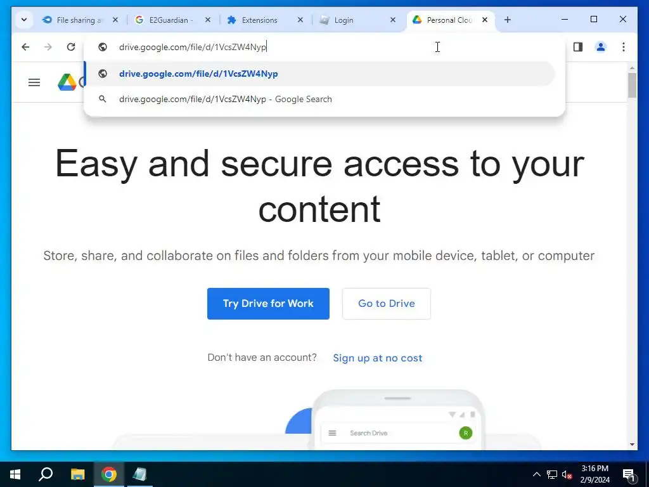649x487 pixels.
Task: Open the network status tray icon
Action: tap(552, 474)
